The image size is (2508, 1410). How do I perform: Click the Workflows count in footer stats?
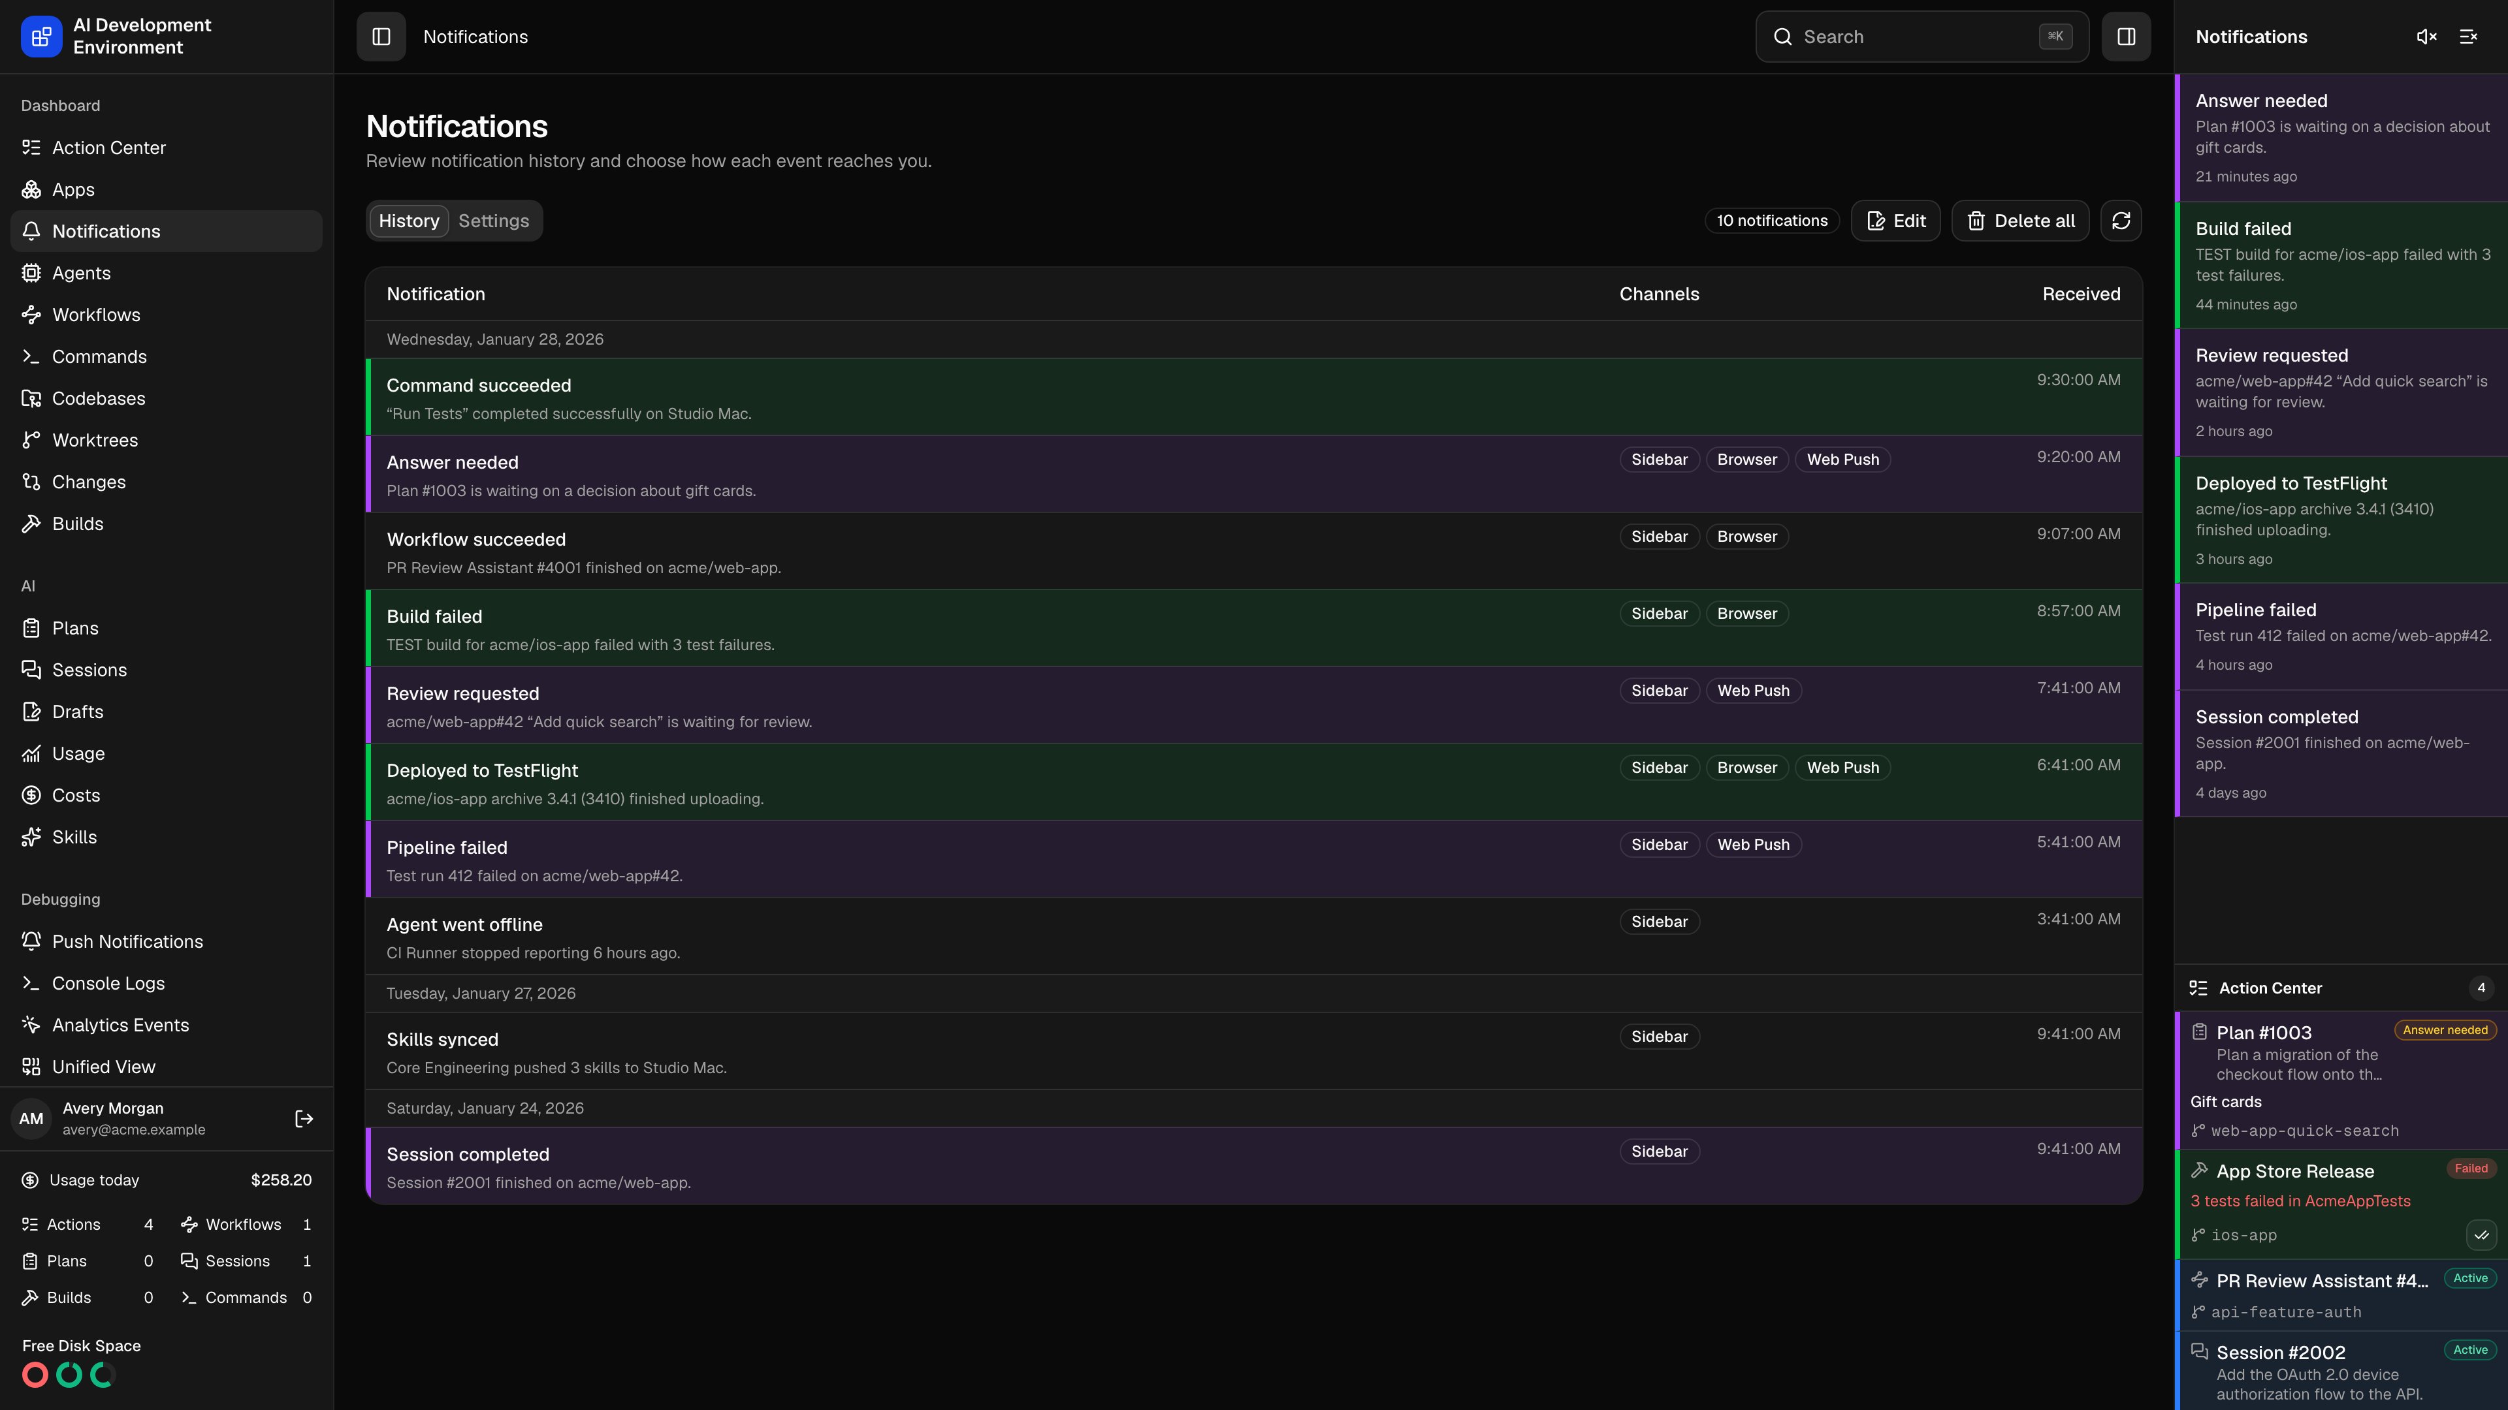coord(246,1225)
